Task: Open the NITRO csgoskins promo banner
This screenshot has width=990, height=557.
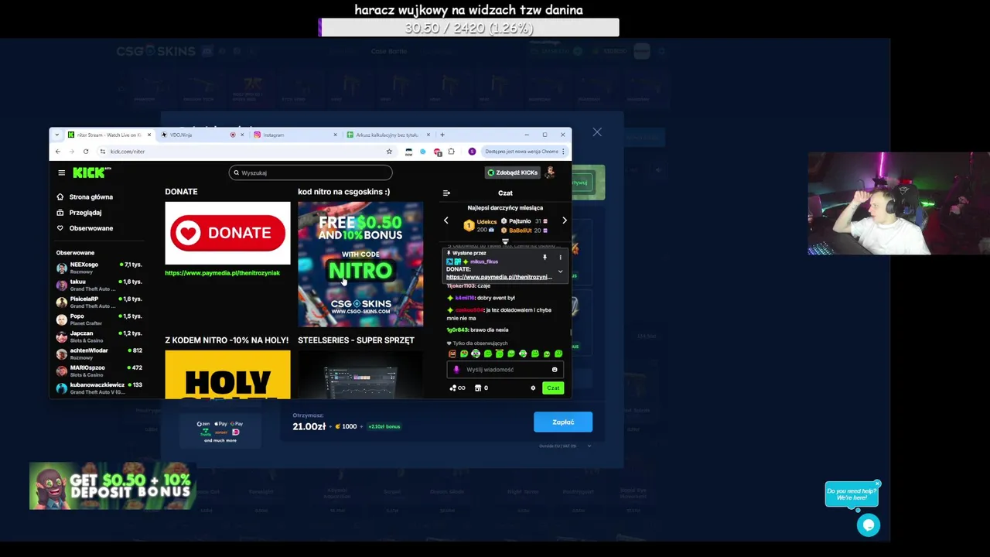Action: point(360,264)
